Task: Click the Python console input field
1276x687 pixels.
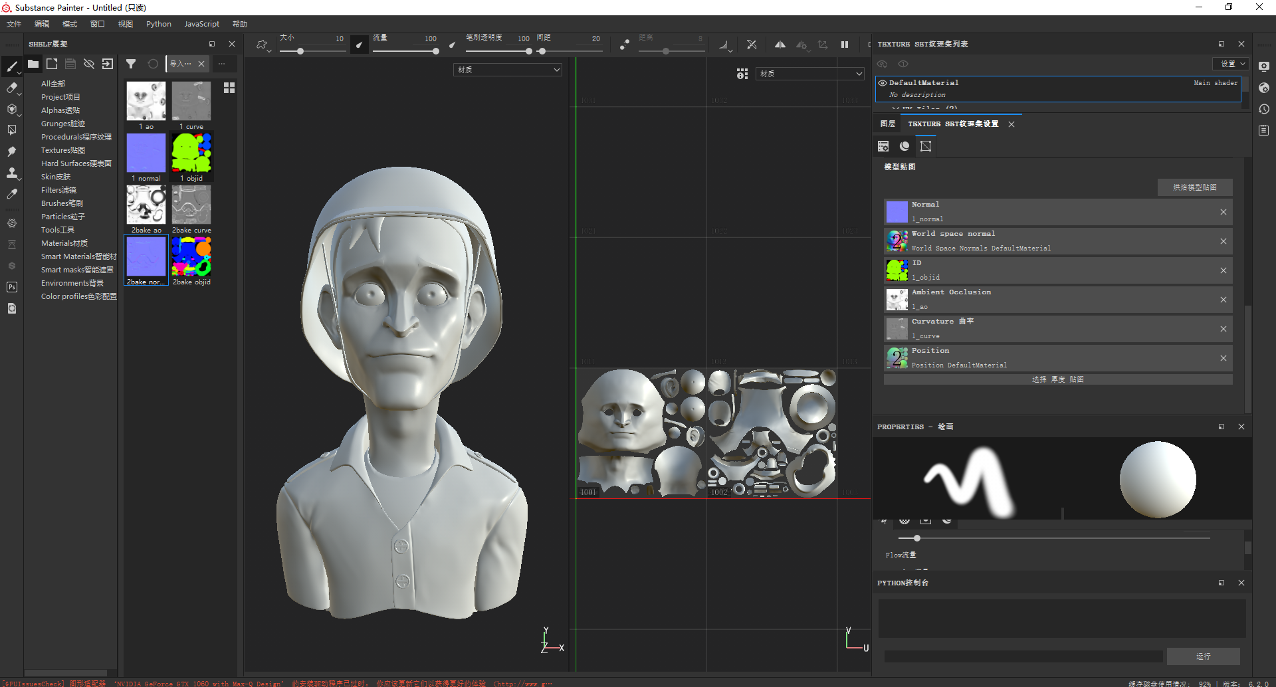Action: (x=1023, y=656)
